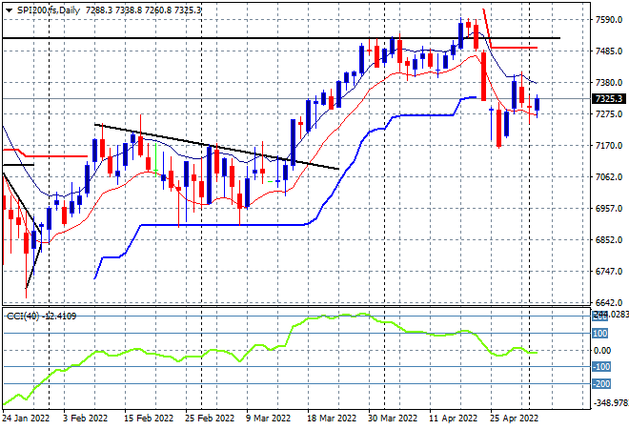The width and height of the screenshot is (629, 429).
Task: Click the CCI -200 level label
Action: click(601, 384)
